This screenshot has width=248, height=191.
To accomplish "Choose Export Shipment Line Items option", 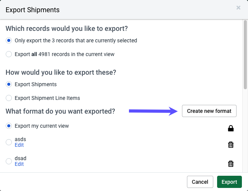I will tap(9, 98).
